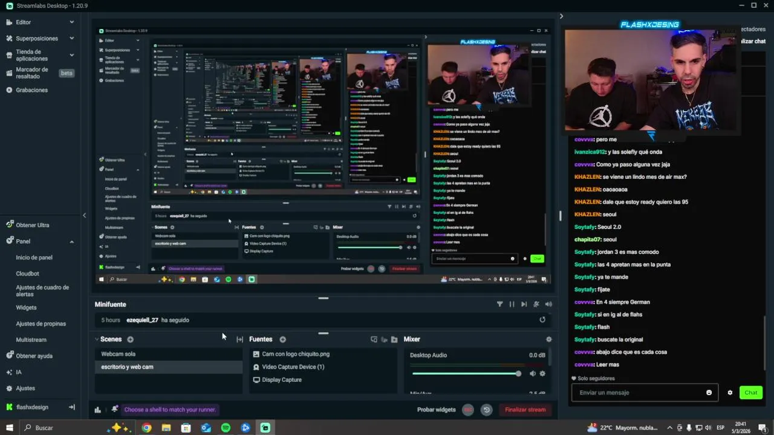
Task: Mute Desktop Audio speaker icon
Action: (532, 374)
